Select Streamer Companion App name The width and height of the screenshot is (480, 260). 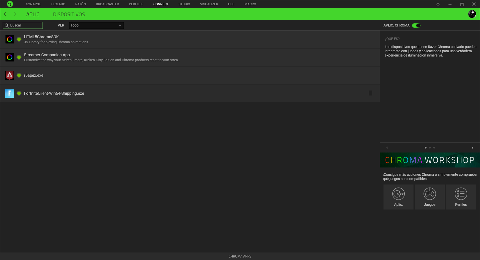point(47,55)
